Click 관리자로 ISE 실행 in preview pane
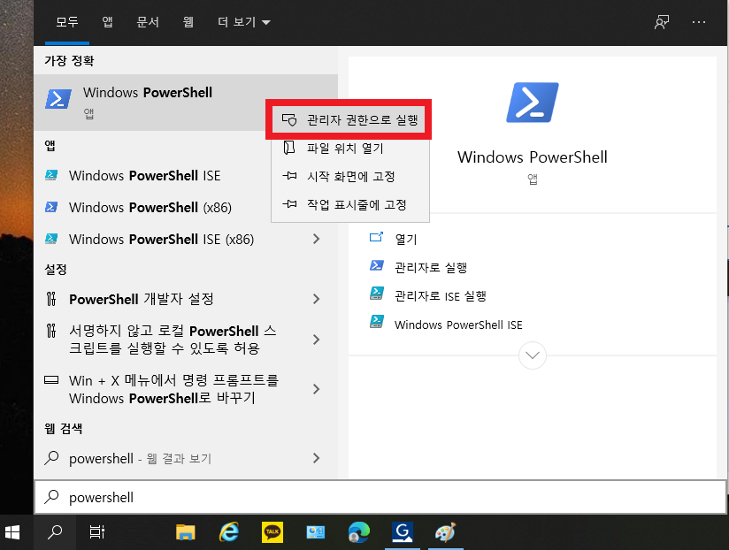The width and height of the screenshot is (729, 550). [x=441, y=296]
